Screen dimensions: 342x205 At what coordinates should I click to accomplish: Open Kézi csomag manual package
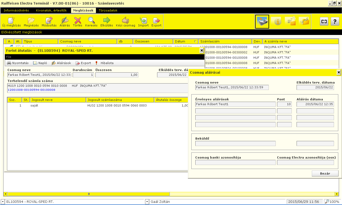pyautogui.click(x=126, y=22)
